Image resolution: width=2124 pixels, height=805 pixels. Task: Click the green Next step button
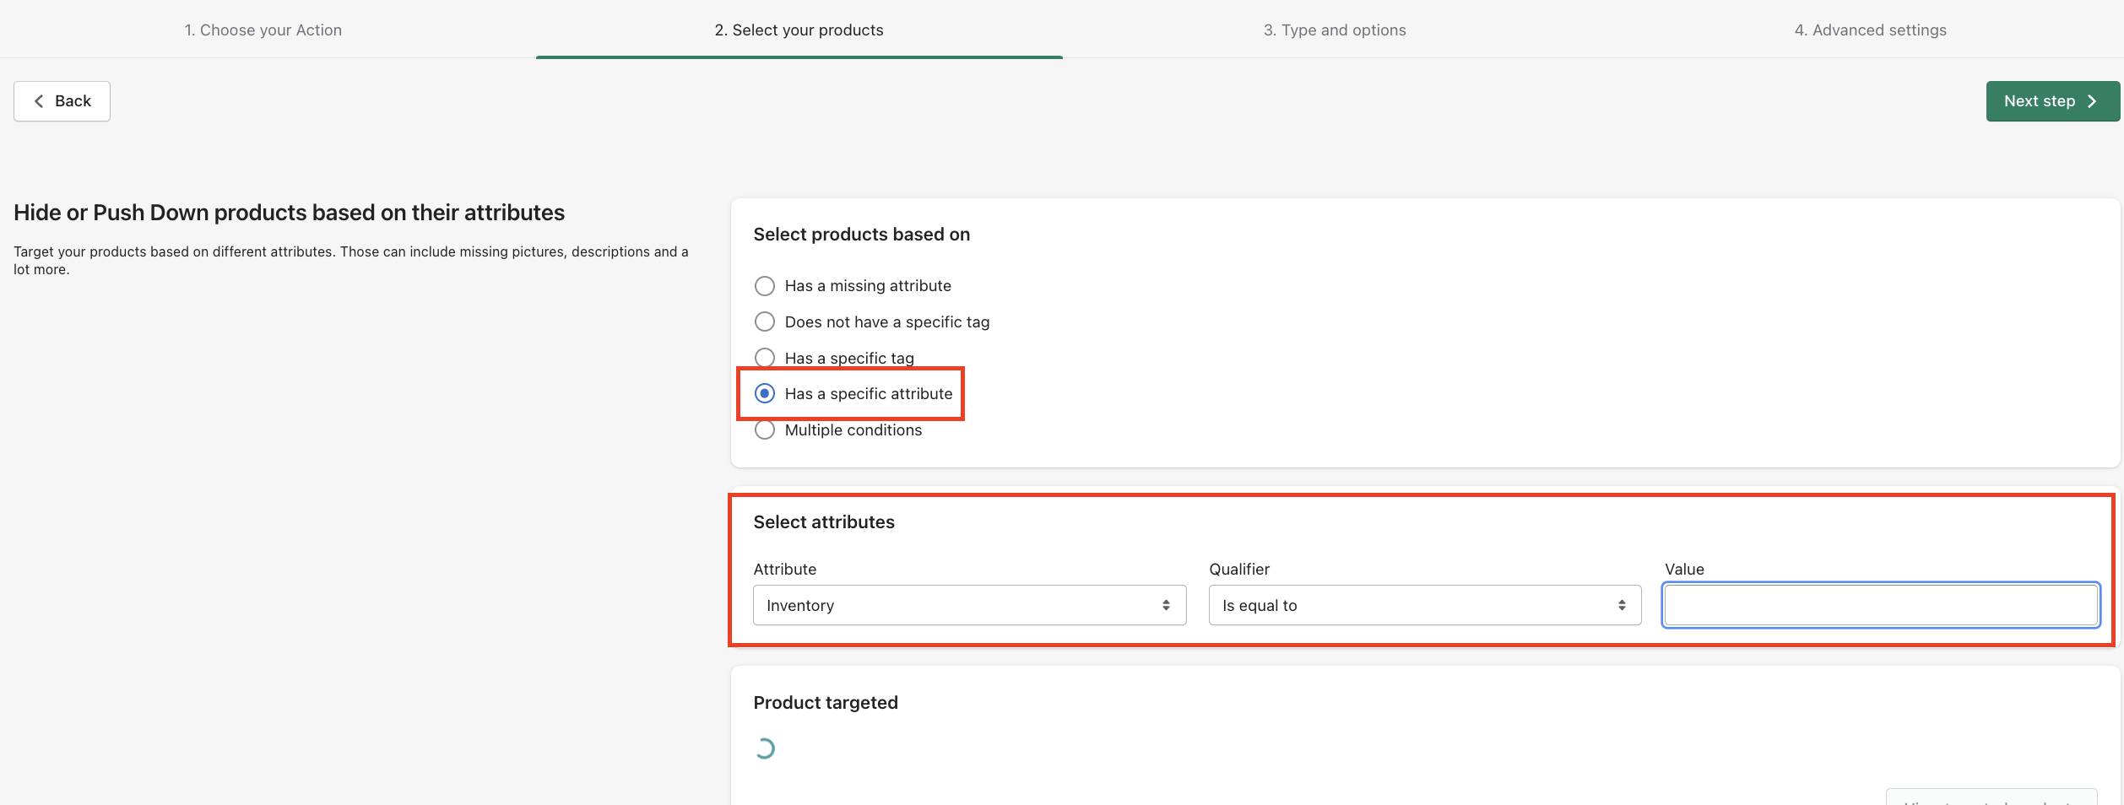pyautogui.click(x=2051, y=101)
